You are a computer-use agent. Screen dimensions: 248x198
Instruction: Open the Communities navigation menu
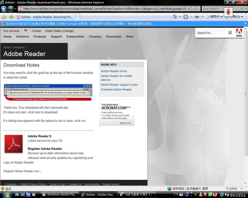click(75, 36)
